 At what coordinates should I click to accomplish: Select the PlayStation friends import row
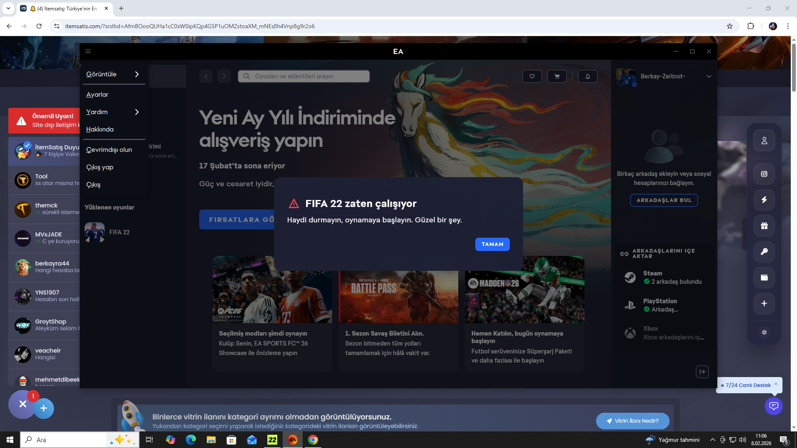click(664, 305)
